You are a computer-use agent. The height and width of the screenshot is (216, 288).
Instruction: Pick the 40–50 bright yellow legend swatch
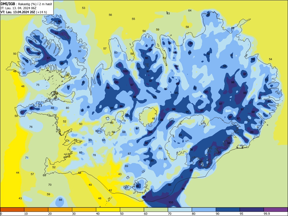pos(108,210)
